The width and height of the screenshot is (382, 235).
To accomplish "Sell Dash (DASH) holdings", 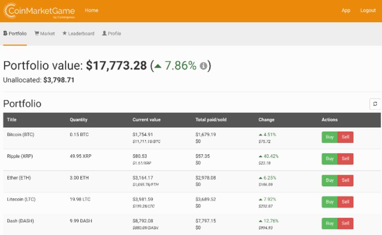I will click(x=345, y=223).
